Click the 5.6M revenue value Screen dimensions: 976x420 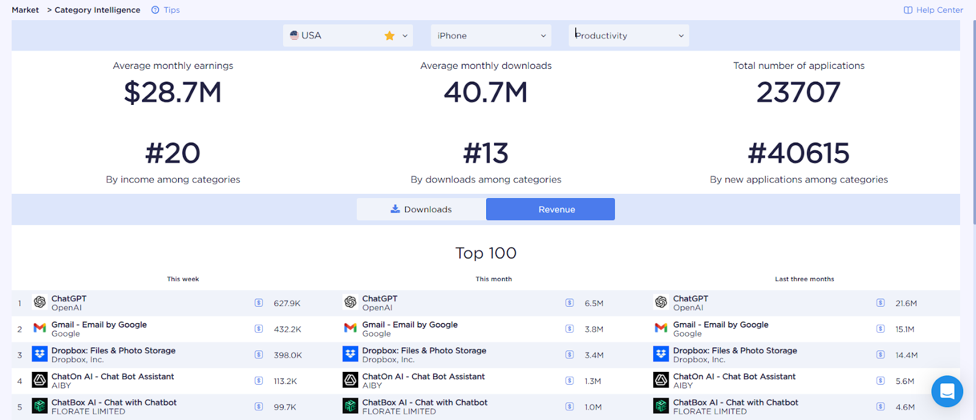tap(905, 381)
